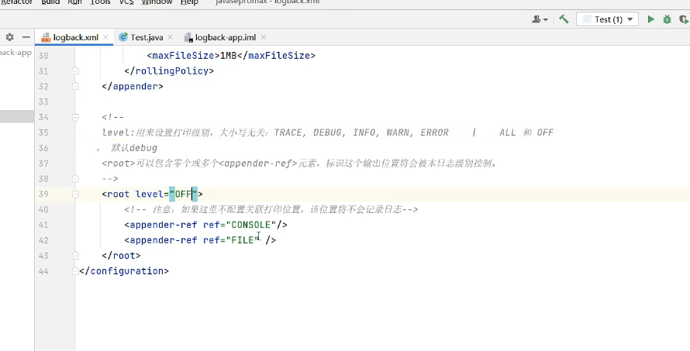The height and width of the screenshot is (351, 690).
Task: Close the Test.java tab
Action: tap(171, 37)
